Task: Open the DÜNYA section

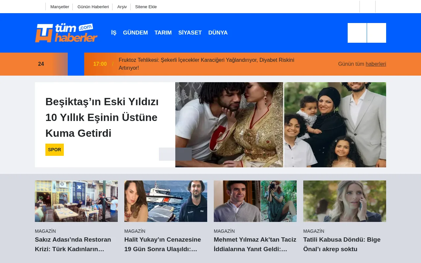Action: [218, 33]
